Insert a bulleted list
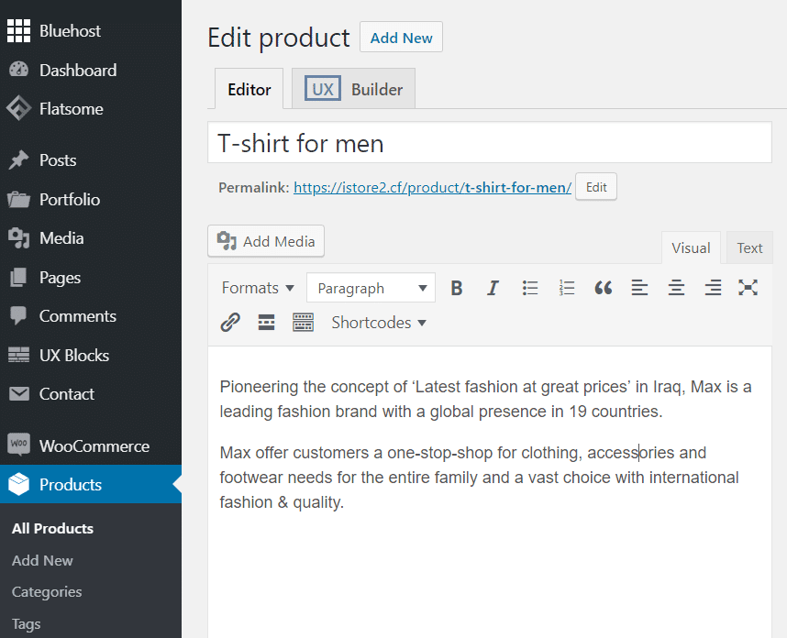This screenshot has height=638, width=787. coord(529,288)
